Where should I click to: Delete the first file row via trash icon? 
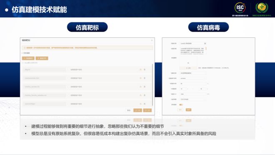(x=145, y=70)
